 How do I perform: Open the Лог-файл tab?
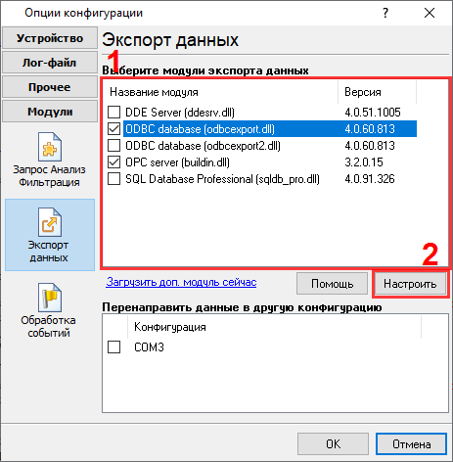tap(50, 63)
